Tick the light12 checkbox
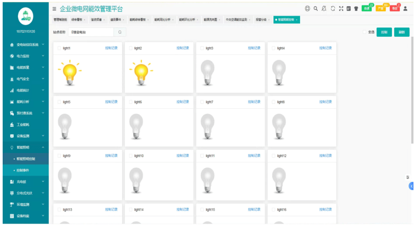This screenshot has height=226, width=415. tap(273, 156)
